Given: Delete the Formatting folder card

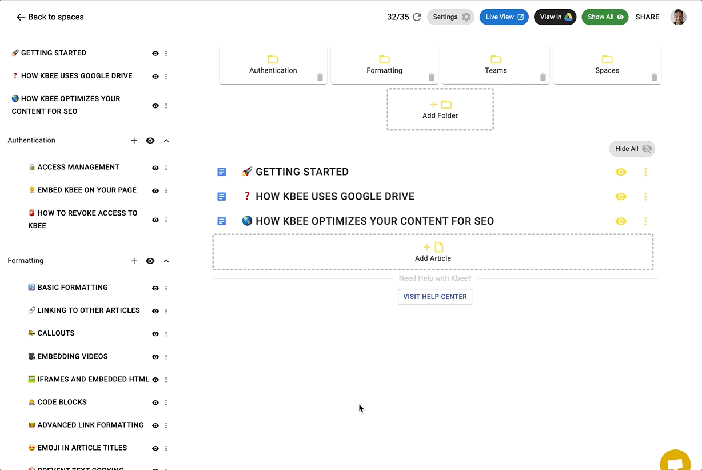Looking at the screenshot, I should [x=432, y=77].
